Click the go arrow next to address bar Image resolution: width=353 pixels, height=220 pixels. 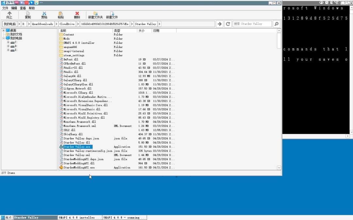[x=220, y=24]
